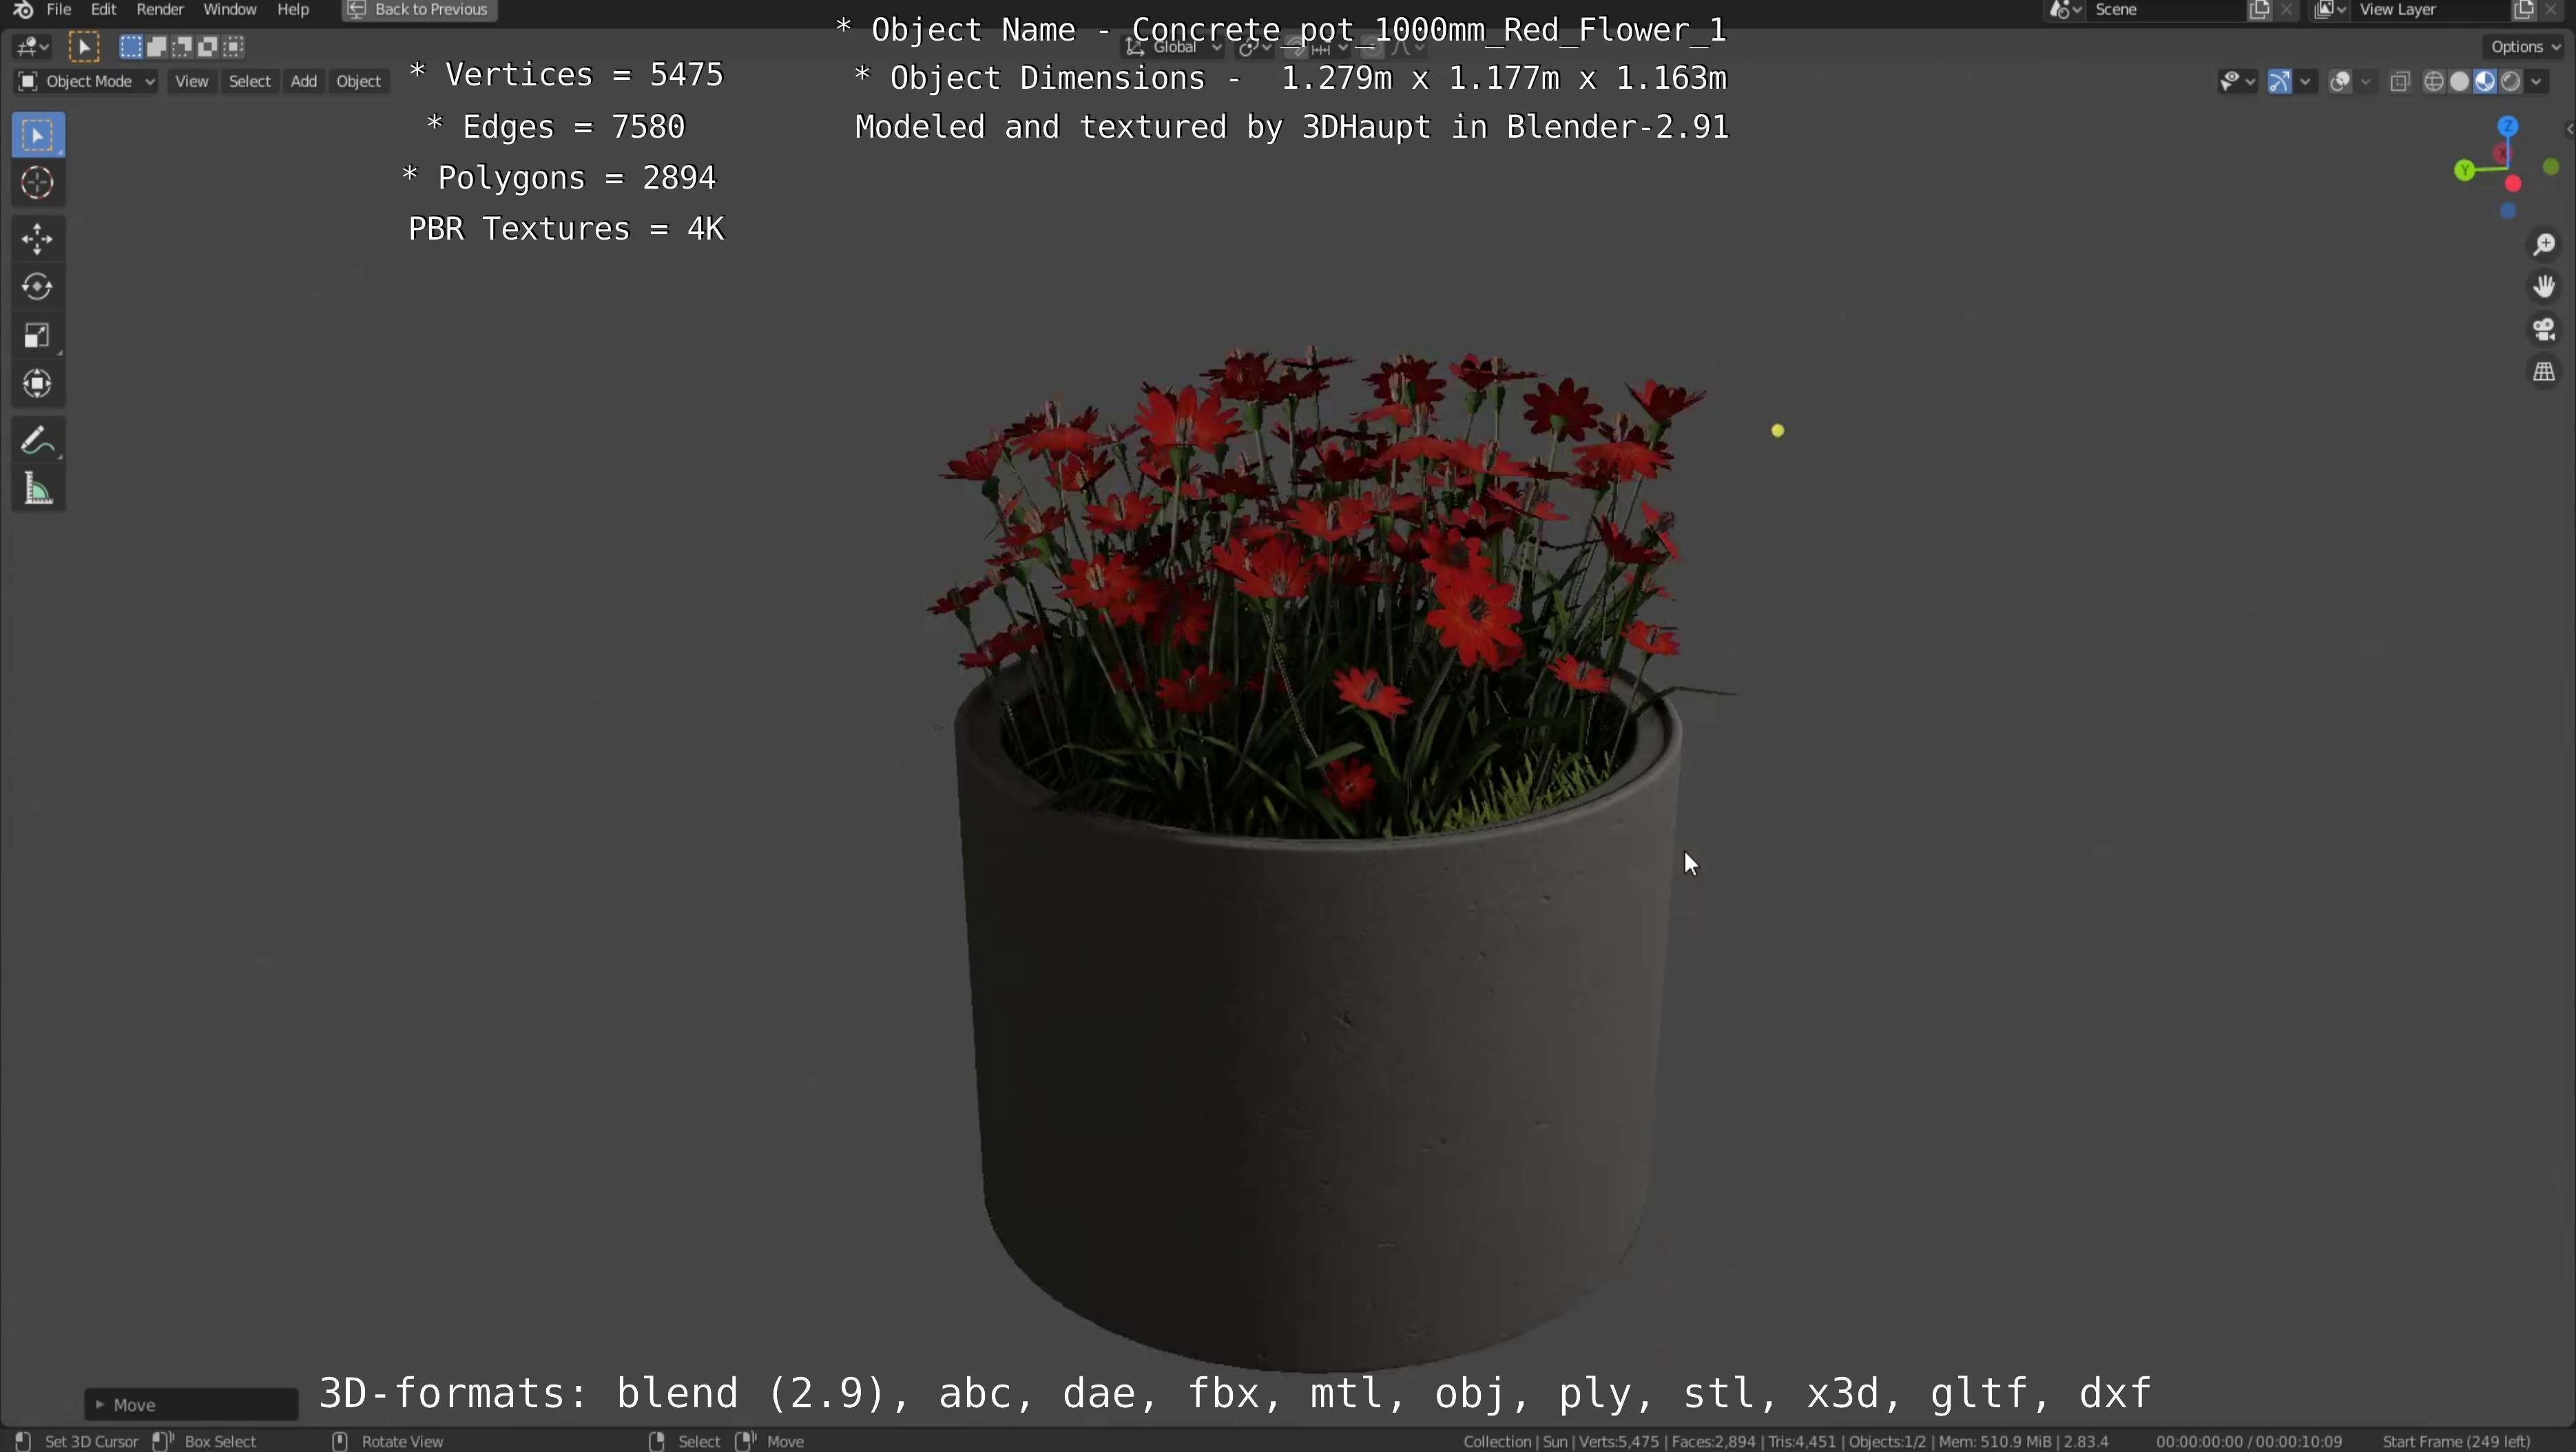The width and height of the screenshot is (2576, 1452).
Task: Select the Transform tool in toolbar
Action: pos(38,385)
